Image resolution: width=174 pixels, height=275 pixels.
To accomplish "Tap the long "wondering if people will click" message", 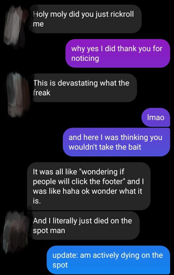I will tap(89, 186).
